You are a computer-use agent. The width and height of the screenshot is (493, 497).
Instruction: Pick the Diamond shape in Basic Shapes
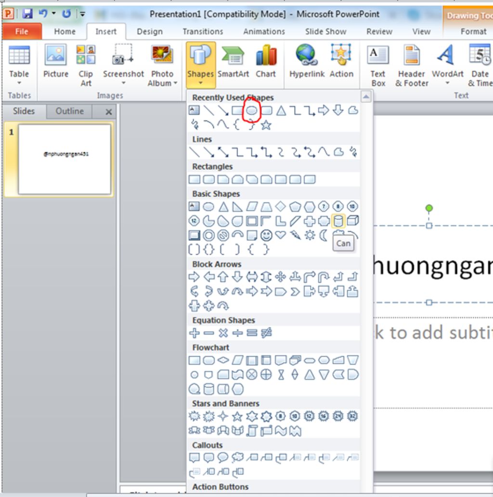tap(280, 206)
